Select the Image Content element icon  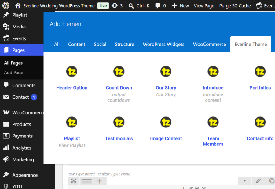point(166,122)
